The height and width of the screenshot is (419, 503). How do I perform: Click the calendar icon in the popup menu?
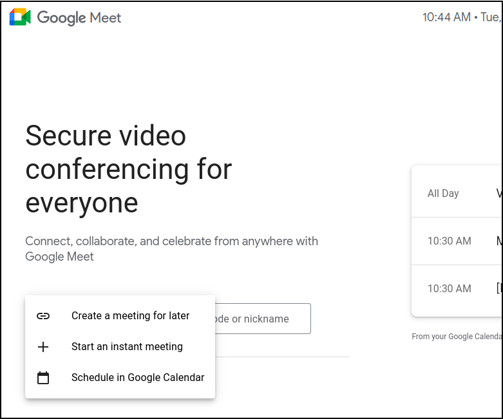pyautogui.click(x=43, y=378)
